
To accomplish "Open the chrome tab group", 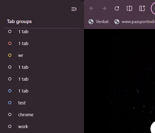I will pyautogui.click(x=42, y=114).
